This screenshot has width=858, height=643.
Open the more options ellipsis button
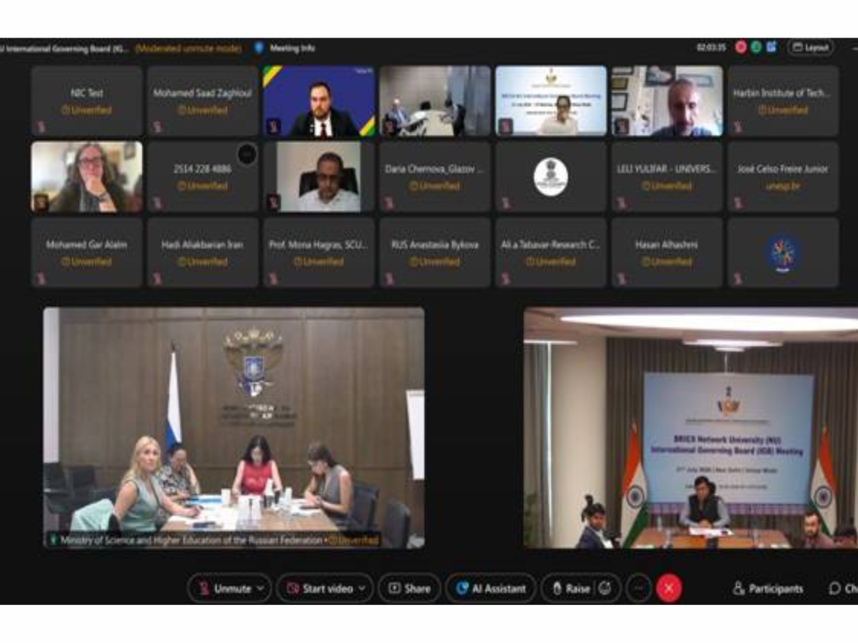639,588
